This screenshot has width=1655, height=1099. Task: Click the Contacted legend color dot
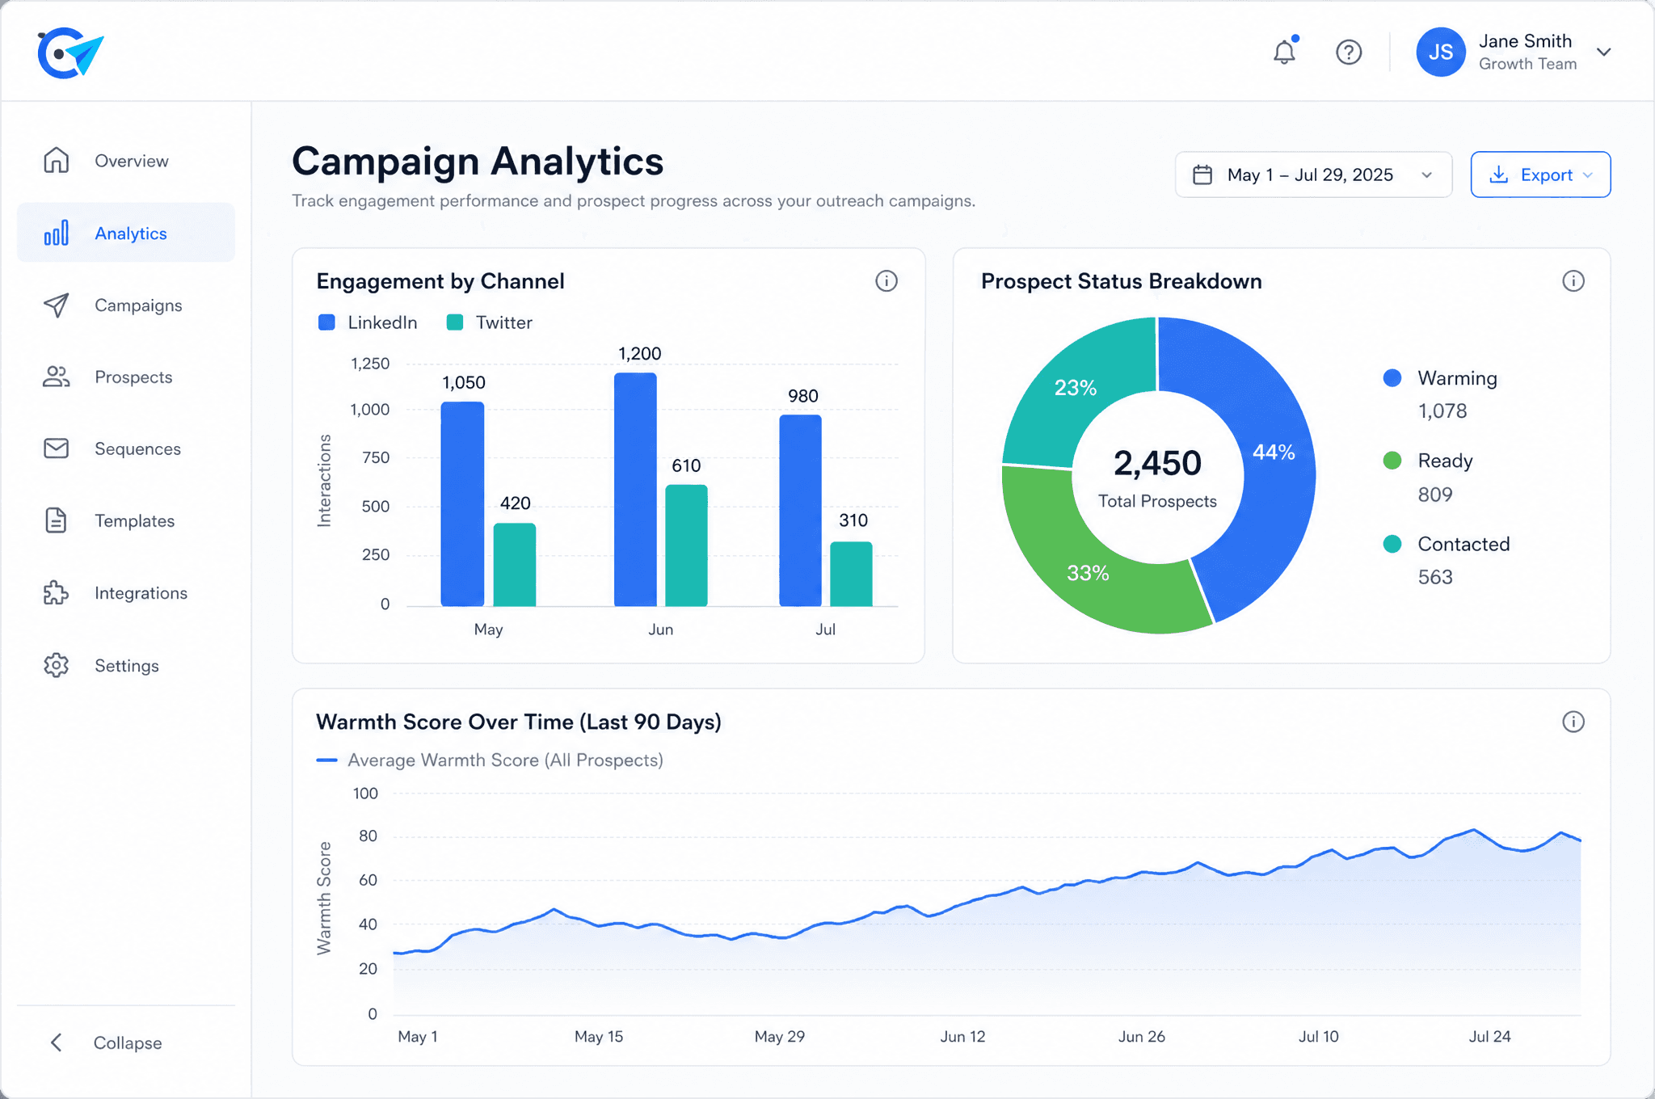[1392, 544]
